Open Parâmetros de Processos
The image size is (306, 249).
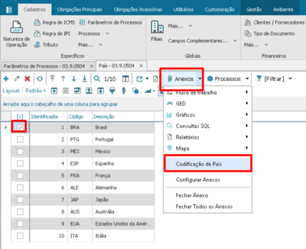[x=111, y=22]
